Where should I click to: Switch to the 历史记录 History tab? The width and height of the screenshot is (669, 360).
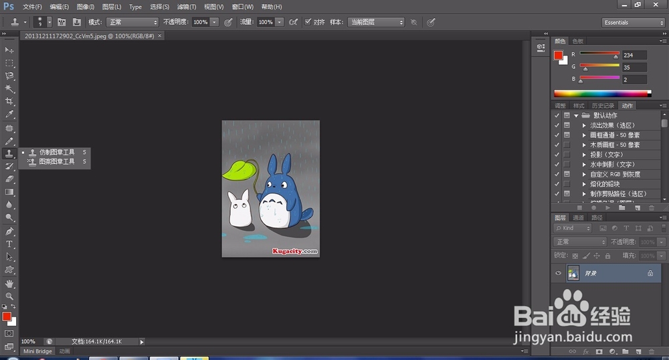pyautogui.click(x=603, y=106)
